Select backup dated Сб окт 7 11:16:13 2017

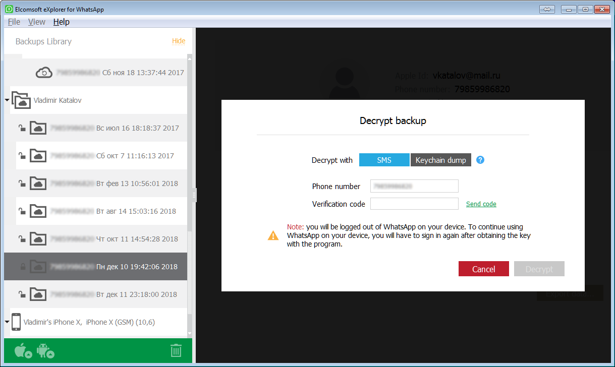(x=101, y=156)
